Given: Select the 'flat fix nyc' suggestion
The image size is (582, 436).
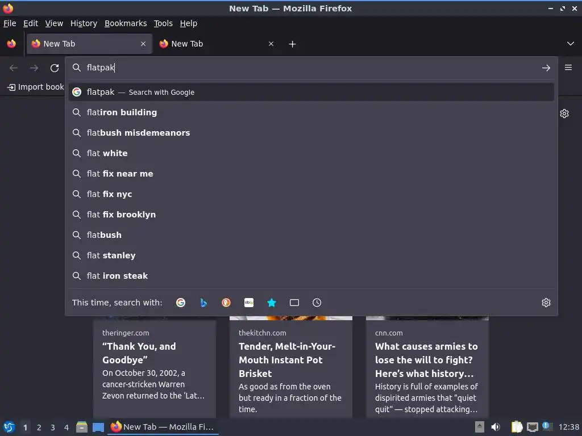Looking at the screenshot, I should (311, 194).
